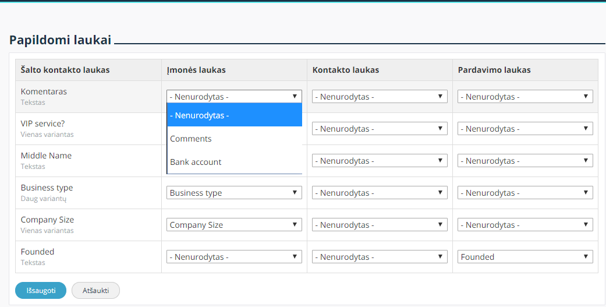This screenshot has height=307, width=606.
Task: Open Founded contact field dropdown
Action: coord(380,257)
